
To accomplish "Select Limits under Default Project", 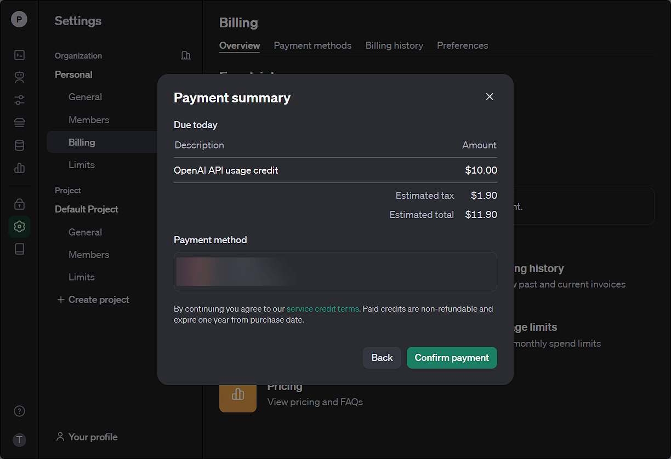I will tap(82, 277).
